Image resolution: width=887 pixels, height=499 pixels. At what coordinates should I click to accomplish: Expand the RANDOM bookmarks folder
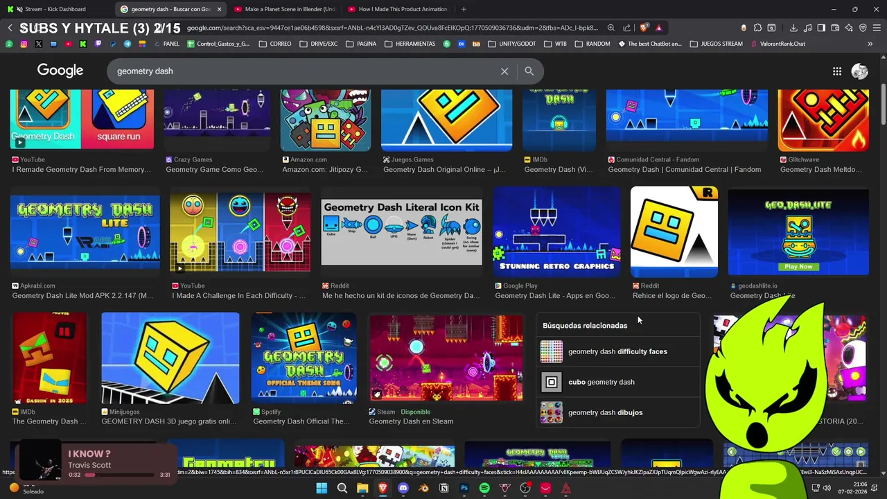click(x=591, y=44)
